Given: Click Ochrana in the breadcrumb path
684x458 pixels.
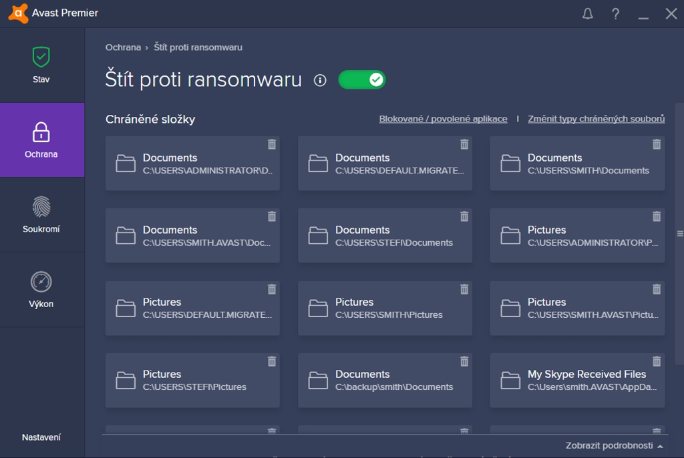Looking at the screenshot, I should click(x=123, y=47).
